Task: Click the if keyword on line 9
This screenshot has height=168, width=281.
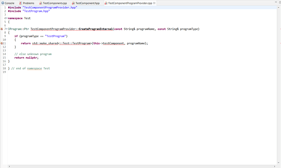Action: pyautogui.click(x=16, y=36)
